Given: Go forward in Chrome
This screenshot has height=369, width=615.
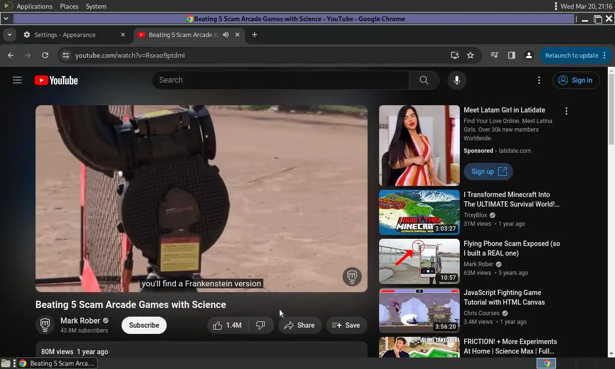Looking at the screenshot, I should pyautogui.click(x=28, y=55).
